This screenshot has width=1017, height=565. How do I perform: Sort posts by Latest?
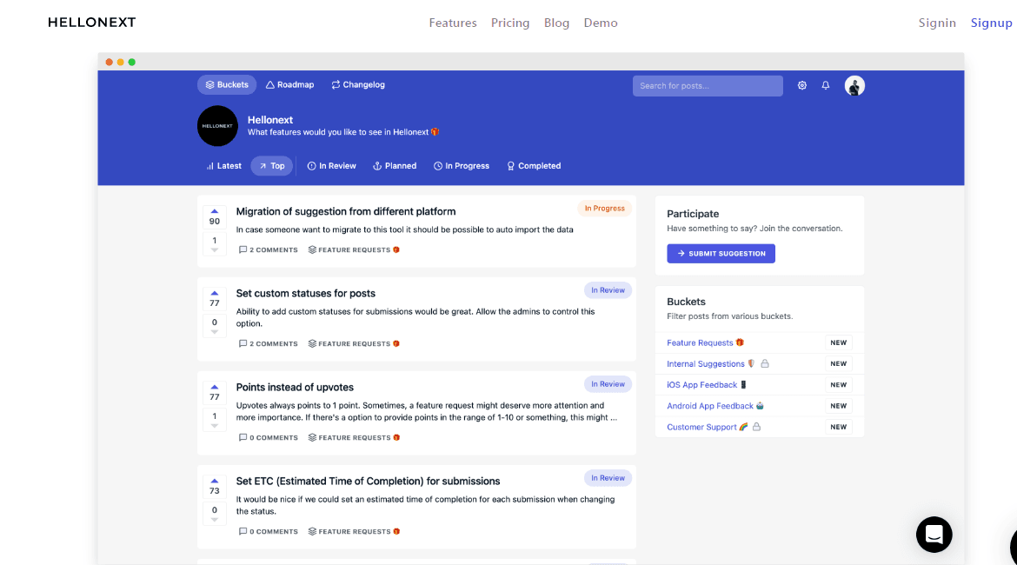(223, 166)
